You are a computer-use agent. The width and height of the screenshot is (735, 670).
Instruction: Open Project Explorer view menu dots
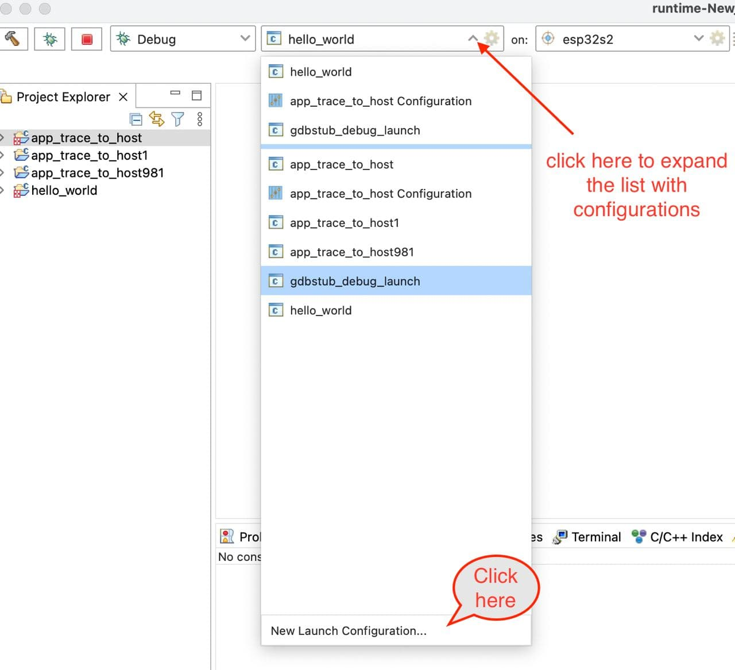pyautogui.click(x=200, y=119)
